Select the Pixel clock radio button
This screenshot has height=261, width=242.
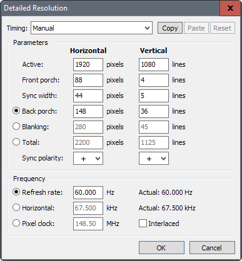pos(16,223)
